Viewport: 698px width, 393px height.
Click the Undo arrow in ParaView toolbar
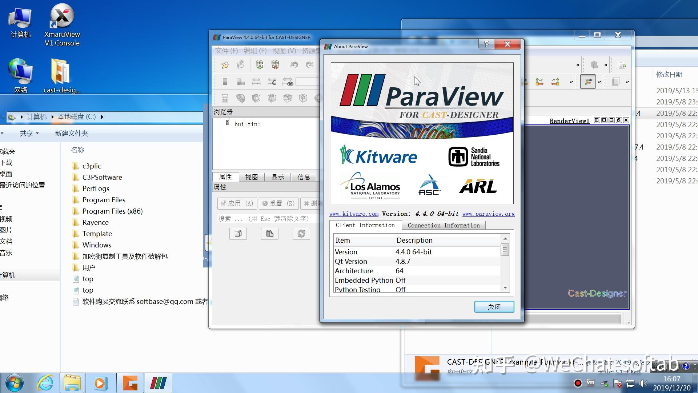(294, 65)
